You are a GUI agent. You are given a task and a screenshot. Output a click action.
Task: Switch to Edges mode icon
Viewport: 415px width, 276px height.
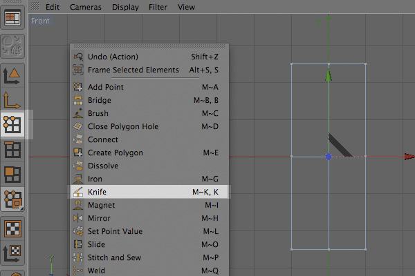(x=12, y=150)
